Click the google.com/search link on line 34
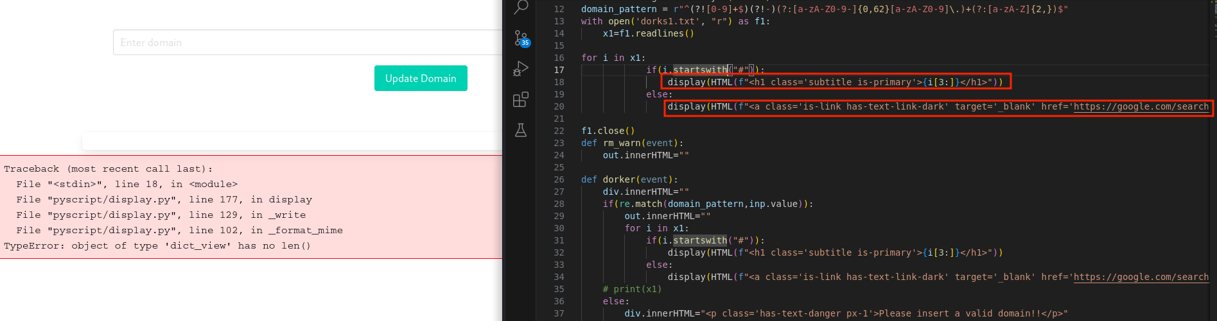This screenshot has width=1217, height=321. click(x=1141, y=277)
